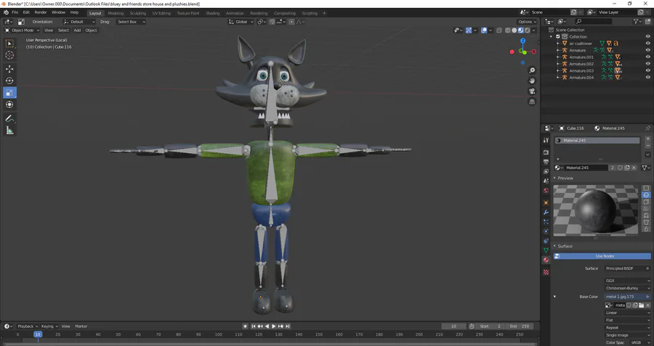Image resolution: width=654 pixels, height=346 pixels.
Task: Select the Measure tool
Action: pyautogui.click(x=9, y=131)
